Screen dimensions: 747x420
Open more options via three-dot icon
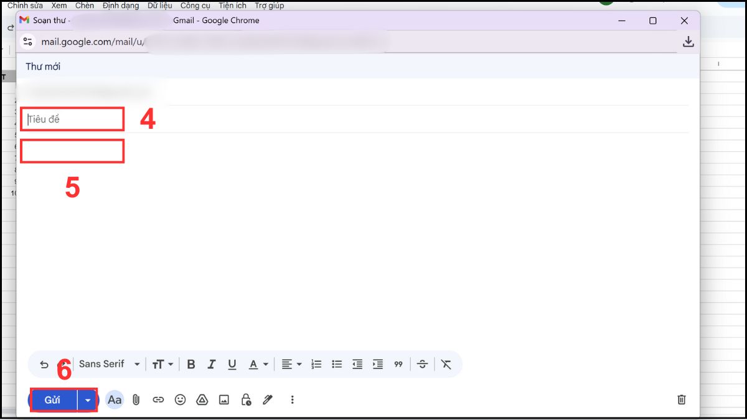(293, 400)
